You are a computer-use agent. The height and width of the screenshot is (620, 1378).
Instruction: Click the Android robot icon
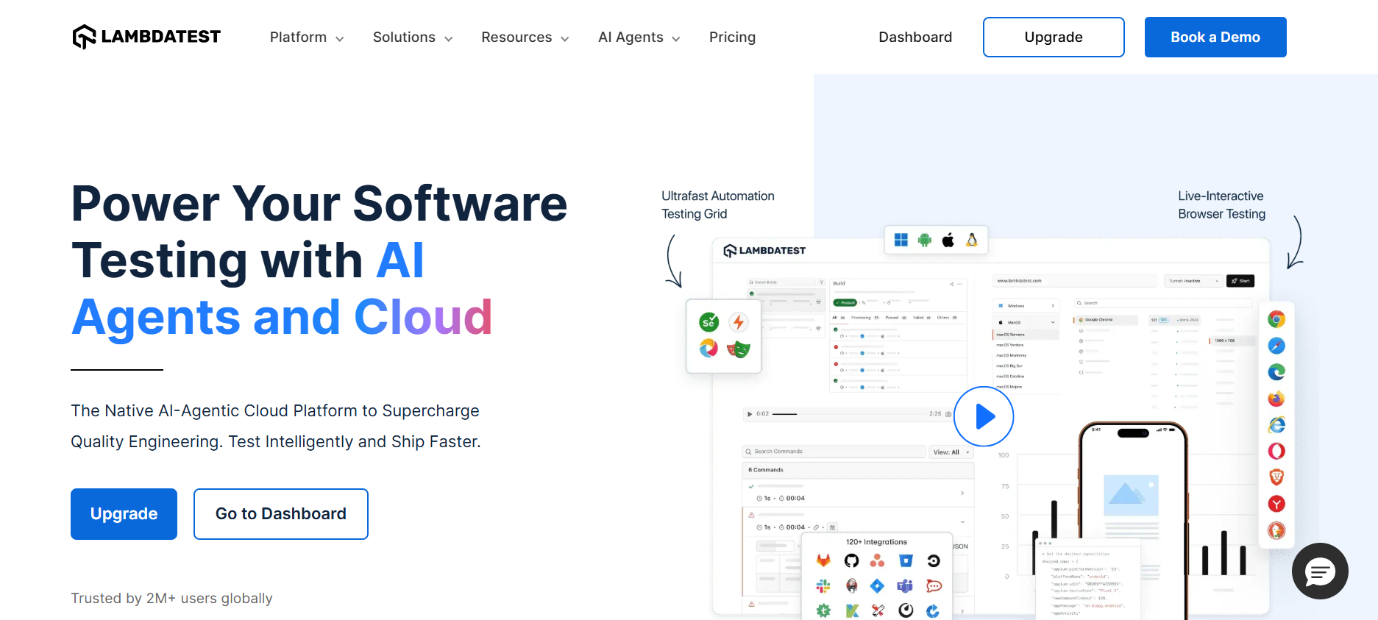tap(925, 240)
